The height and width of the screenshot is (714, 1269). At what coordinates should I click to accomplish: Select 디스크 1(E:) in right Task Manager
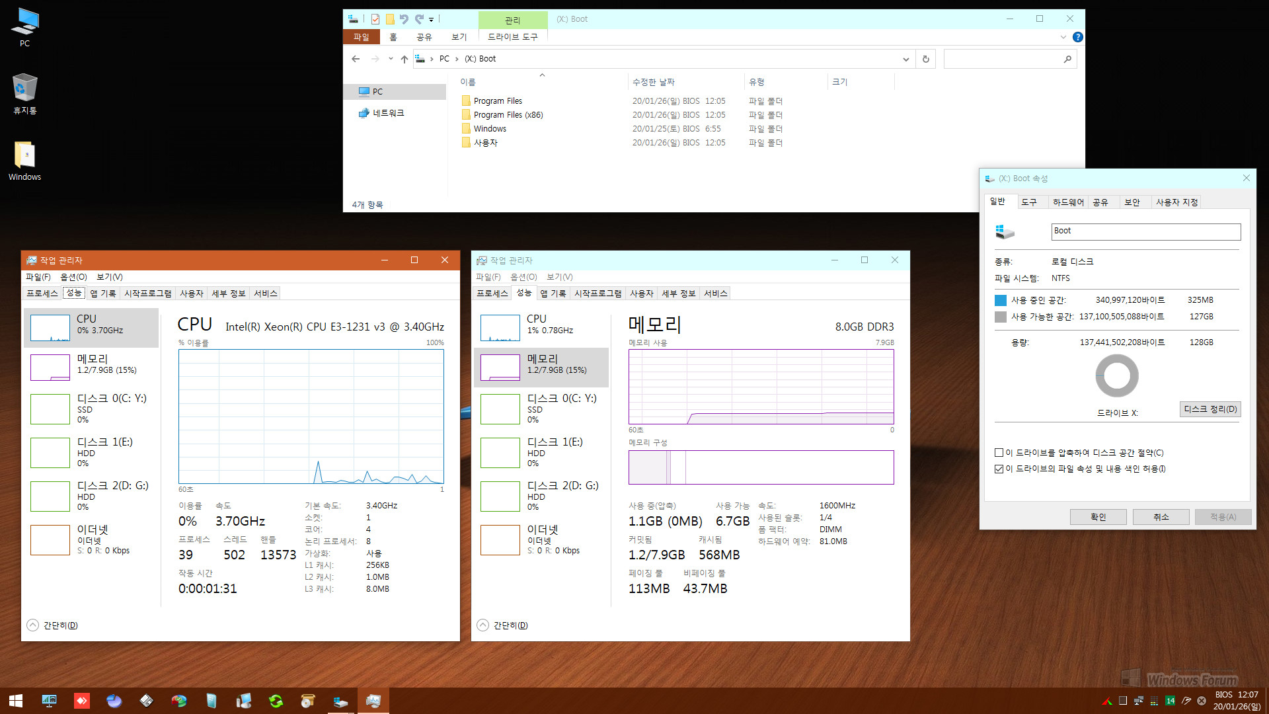tap(541, 452)
